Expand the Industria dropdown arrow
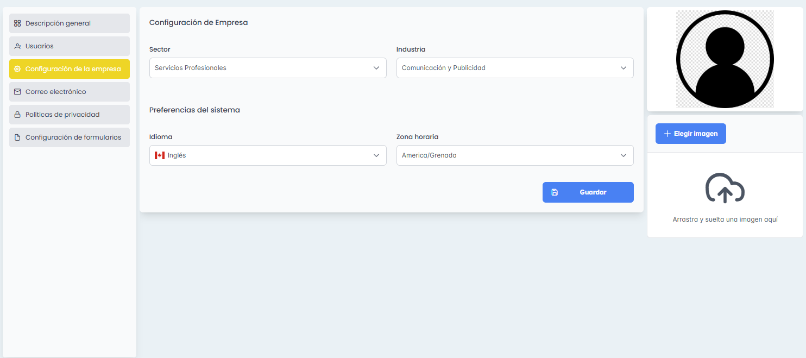The image size is (806, 358). point(624,68)
